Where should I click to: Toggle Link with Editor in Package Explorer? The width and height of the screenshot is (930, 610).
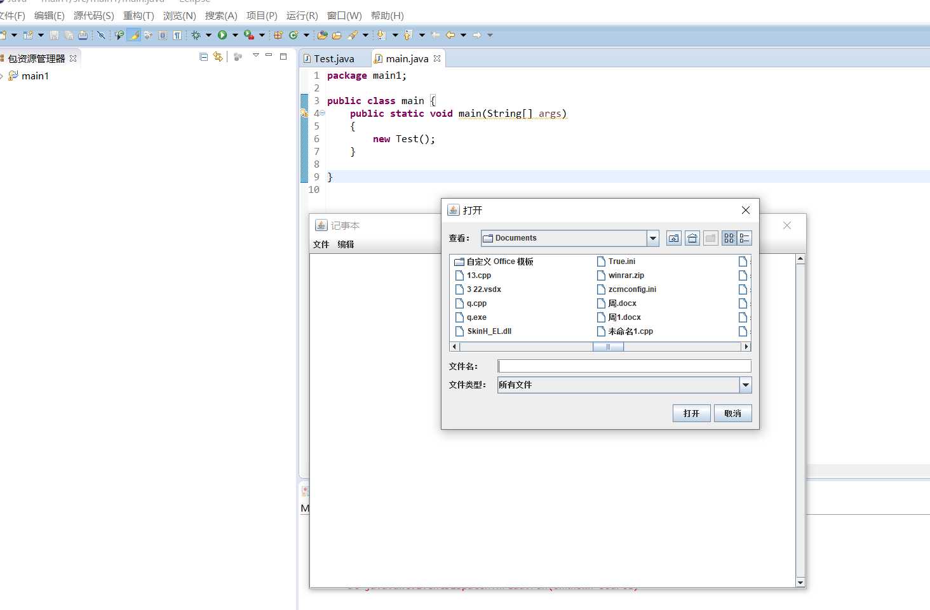tap(218, 56)
